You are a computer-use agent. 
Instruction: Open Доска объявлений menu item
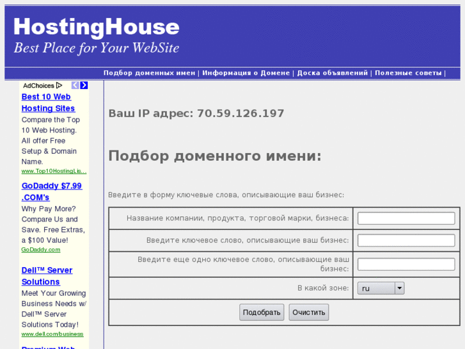tap(332, 73)
